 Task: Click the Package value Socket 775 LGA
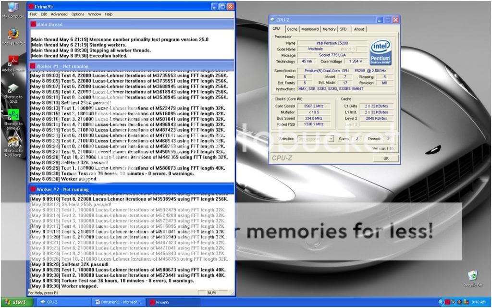[x=332, y=55]
